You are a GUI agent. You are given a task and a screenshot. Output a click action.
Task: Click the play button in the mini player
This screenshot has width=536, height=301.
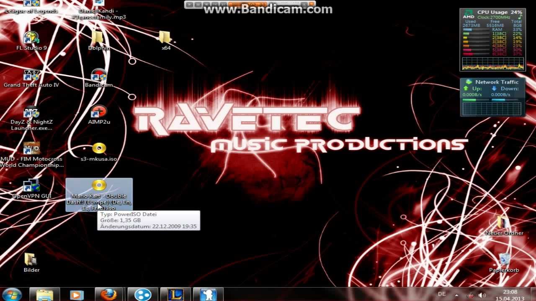(x=189, y=5)
